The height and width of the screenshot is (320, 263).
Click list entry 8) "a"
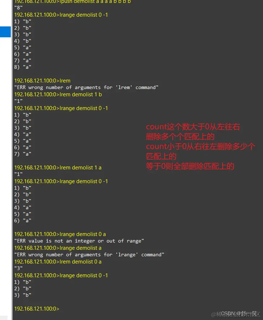[x=23, y=67]
